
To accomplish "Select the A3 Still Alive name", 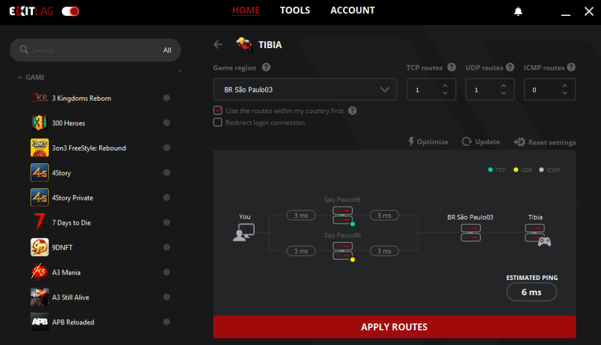I will (x=70, y=297).
